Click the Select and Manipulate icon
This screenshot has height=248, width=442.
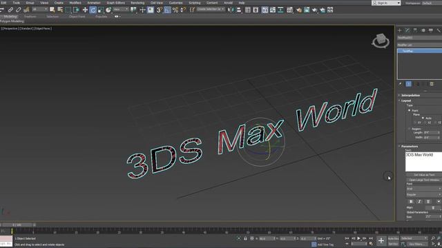pos(143,10)
